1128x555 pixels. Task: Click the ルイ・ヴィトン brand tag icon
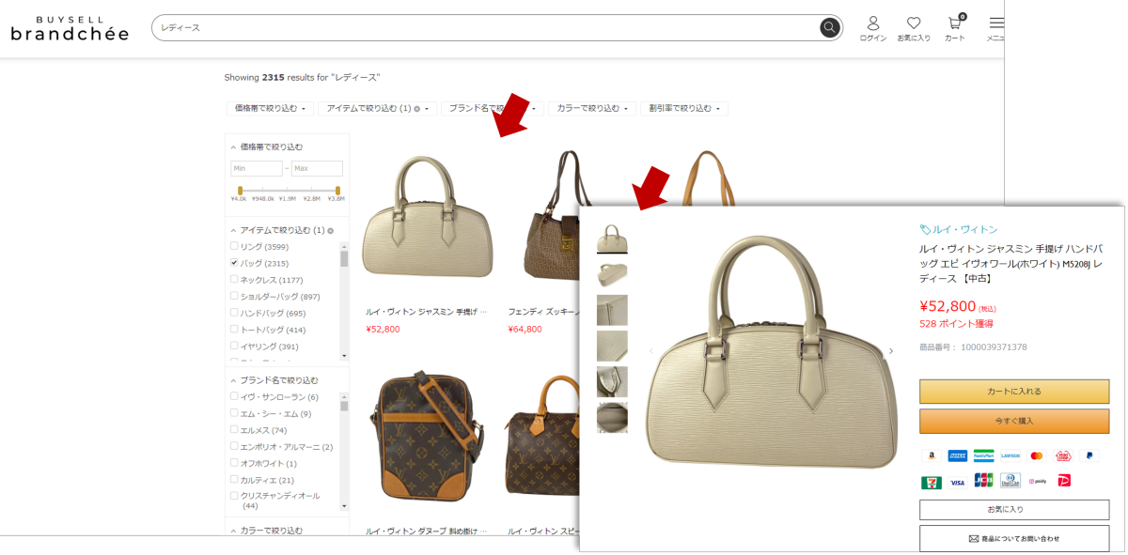(925, 229)
